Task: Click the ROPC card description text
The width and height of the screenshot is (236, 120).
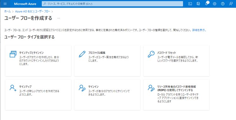Action: 178,98
